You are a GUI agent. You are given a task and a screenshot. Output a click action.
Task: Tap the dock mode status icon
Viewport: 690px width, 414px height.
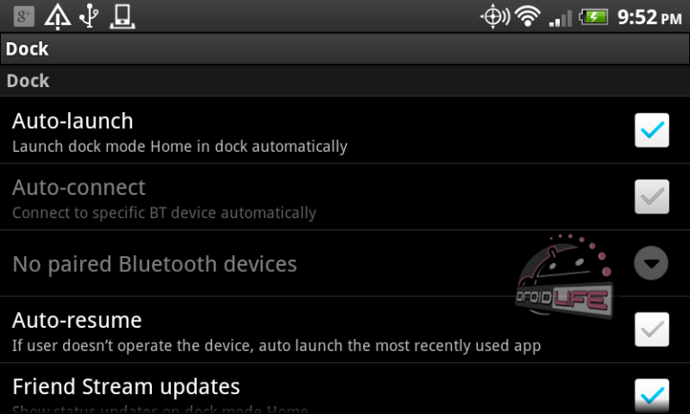click(122, 17)
